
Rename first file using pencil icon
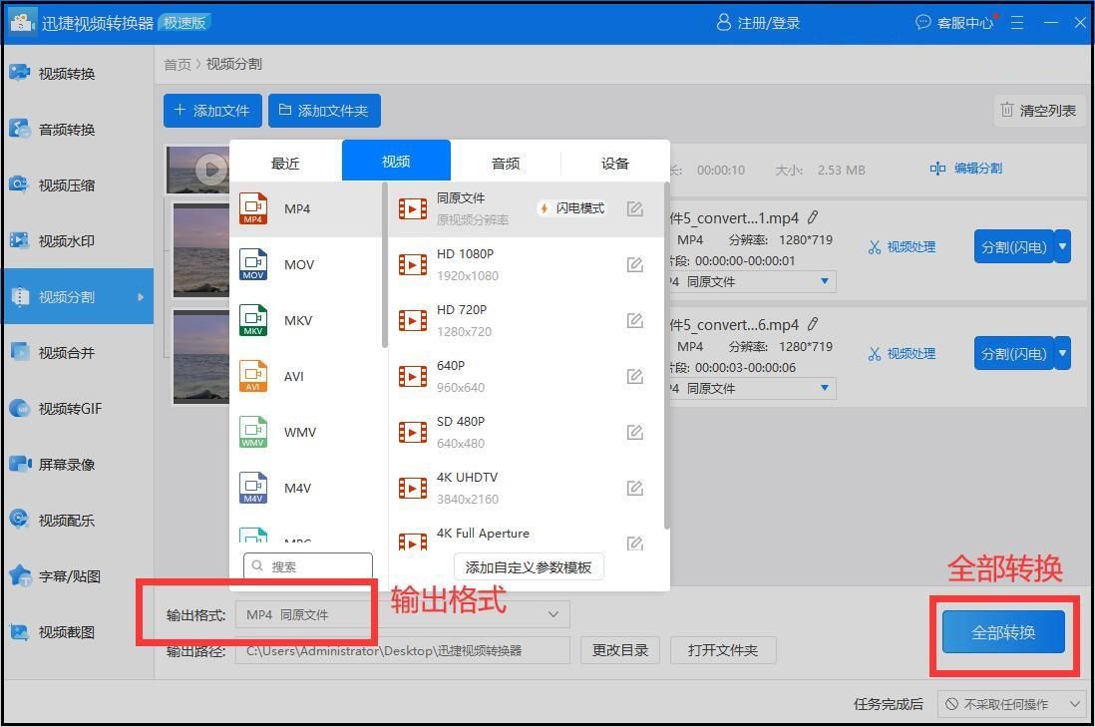[x=814, y=217]
